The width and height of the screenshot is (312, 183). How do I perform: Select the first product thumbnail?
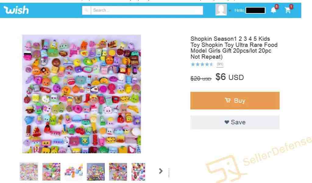tap(29, 171)
